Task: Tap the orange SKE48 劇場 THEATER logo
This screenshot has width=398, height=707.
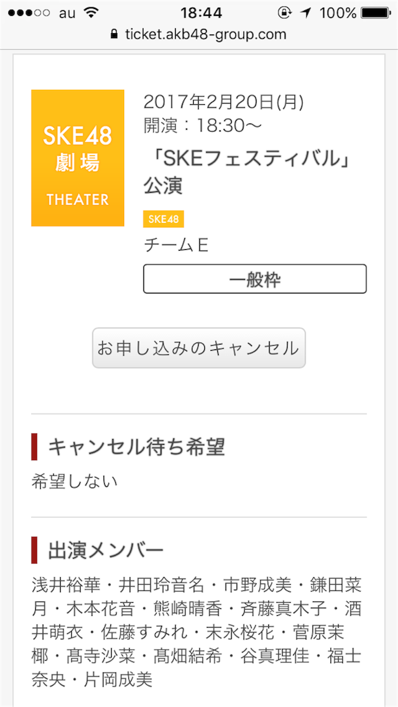Action: pos(77,158)
